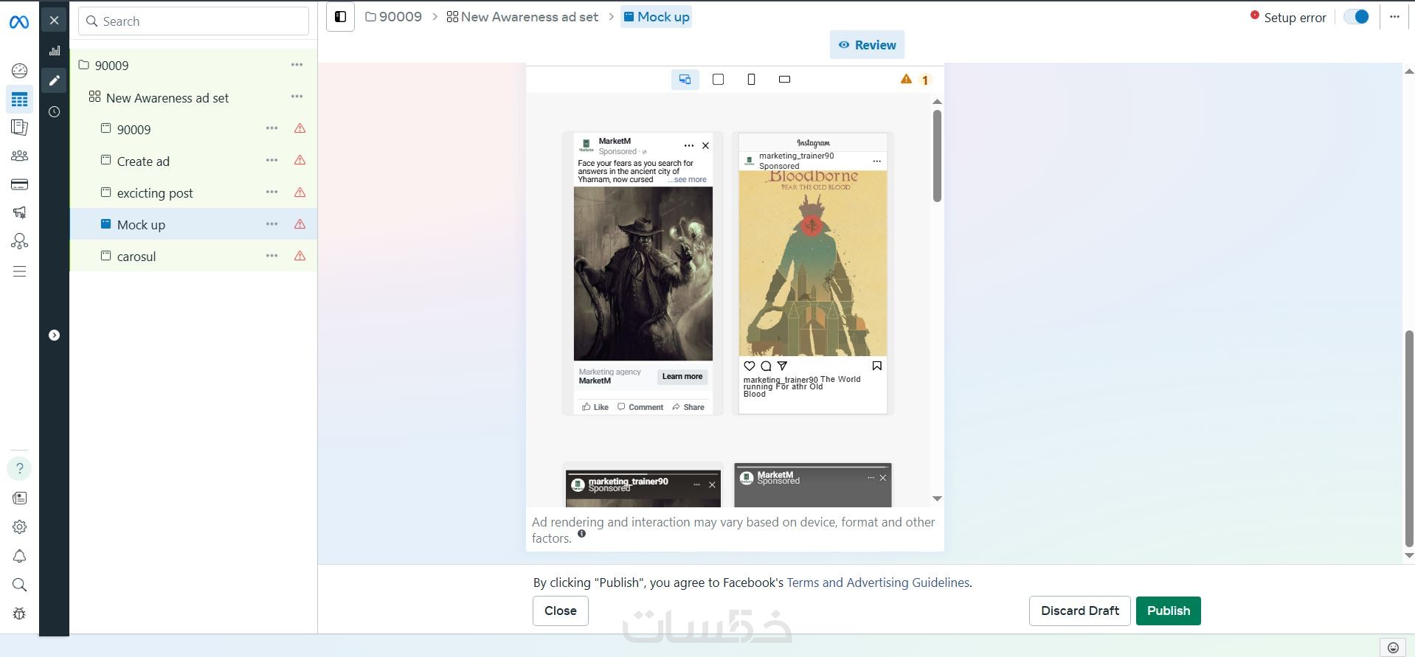Close the editing panel with X
Image resolution: width=1415 pixels, height=657 pixels.
(54, 21)
